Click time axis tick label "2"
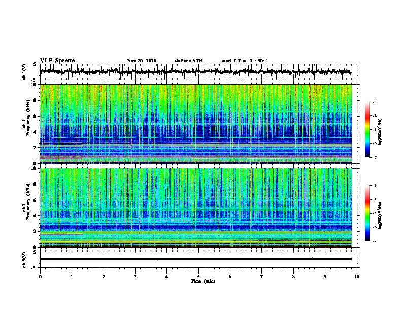The height and width of the screenshot is (310, 402). pos(104,277)
